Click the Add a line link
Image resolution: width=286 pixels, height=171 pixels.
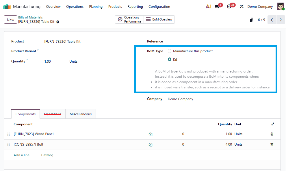[x=22, y=155]
